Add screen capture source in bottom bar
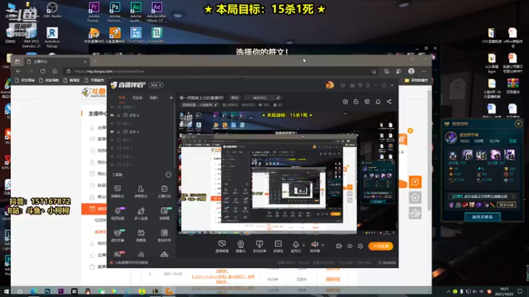 [x=222, y=246]
